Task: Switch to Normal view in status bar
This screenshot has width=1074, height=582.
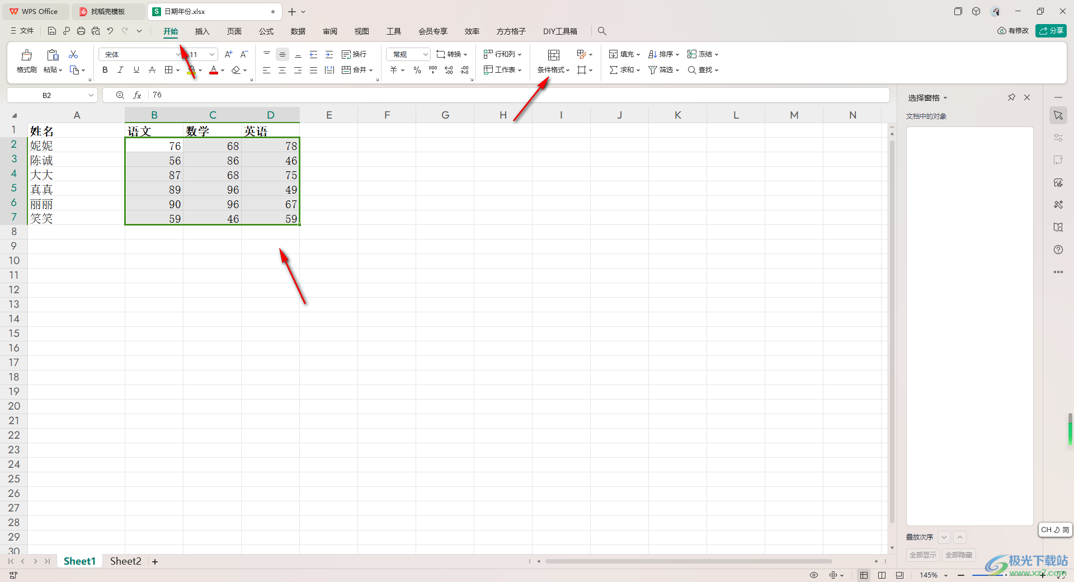Action: click(864, 575)
